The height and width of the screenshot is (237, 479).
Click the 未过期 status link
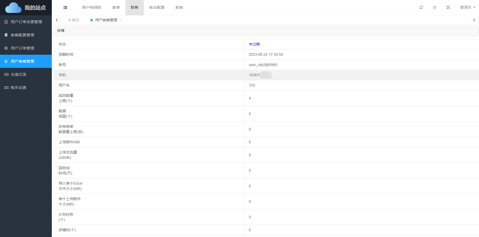point(254,44)
